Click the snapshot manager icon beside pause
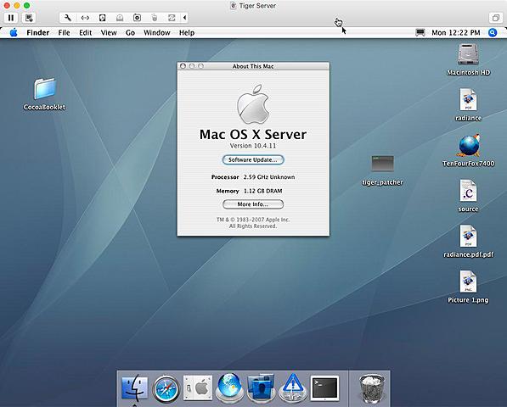This screenshot has height=407, width=507. tap(29, 18)
